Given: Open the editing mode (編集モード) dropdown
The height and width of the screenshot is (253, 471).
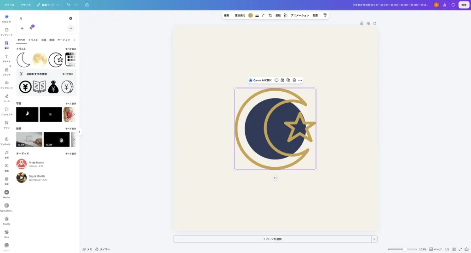Looking at the screenshot, I should [48, 5].
